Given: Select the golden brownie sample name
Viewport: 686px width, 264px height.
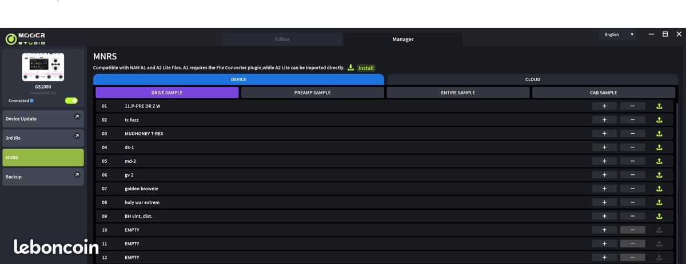Looking at the screenshot, I should tap(142, 189).
